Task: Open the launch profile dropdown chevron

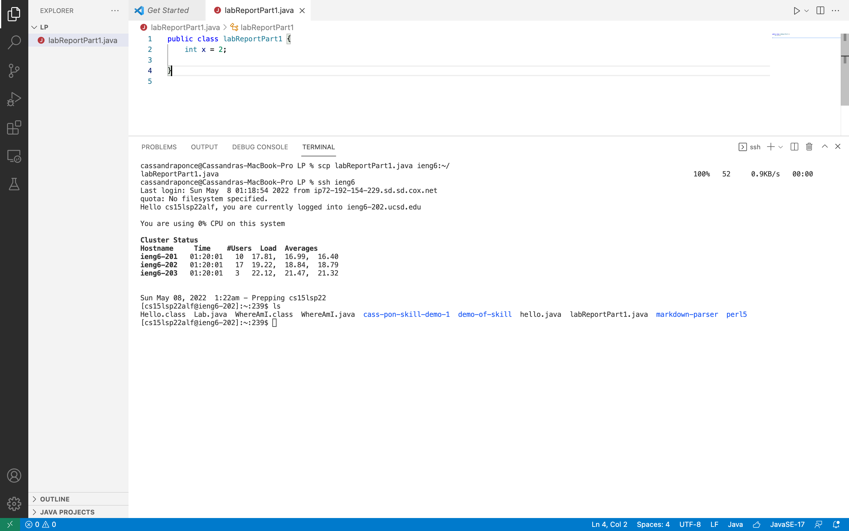Action: click(x=781, y=147)
